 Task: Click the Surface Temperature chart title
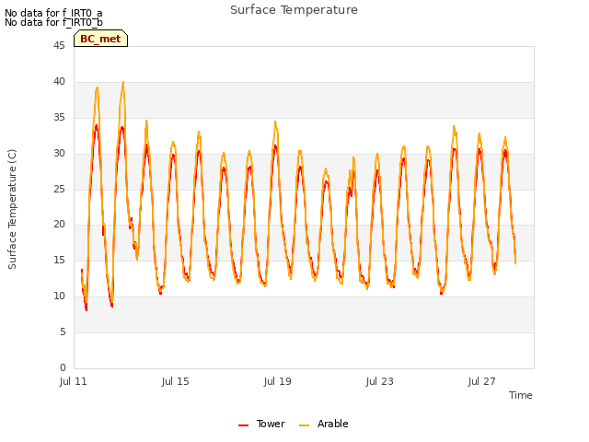294,10
